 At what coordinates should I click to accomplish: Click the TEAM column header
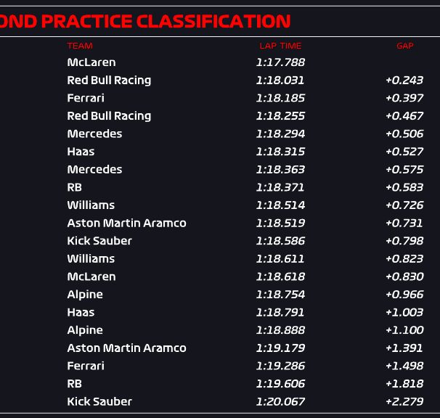pyautogui.click(x=80, y=46)
